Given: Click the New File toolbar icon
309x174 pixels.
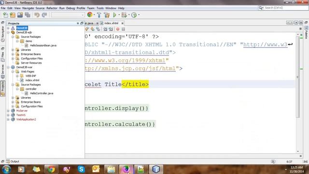Looking at the screenshot, I should 5,15.
